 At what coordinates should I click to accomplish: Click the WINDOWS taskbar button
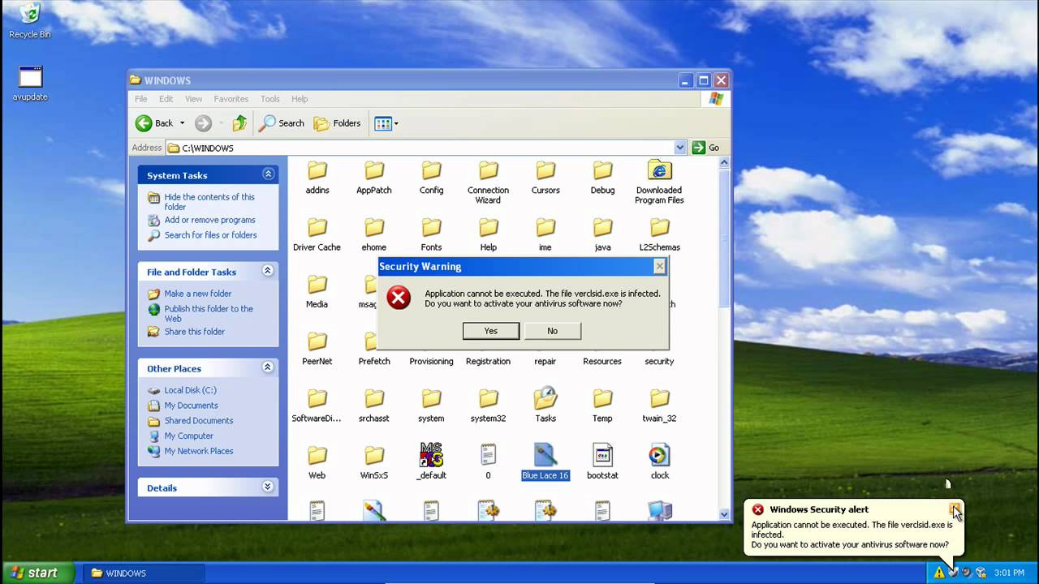[144, 573]
